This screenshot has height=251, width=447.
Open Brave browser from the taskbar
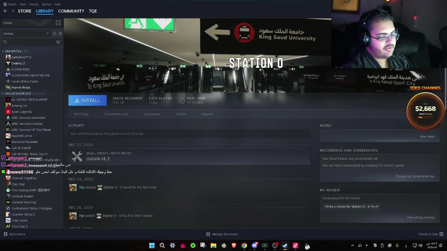tap(234, 245)
